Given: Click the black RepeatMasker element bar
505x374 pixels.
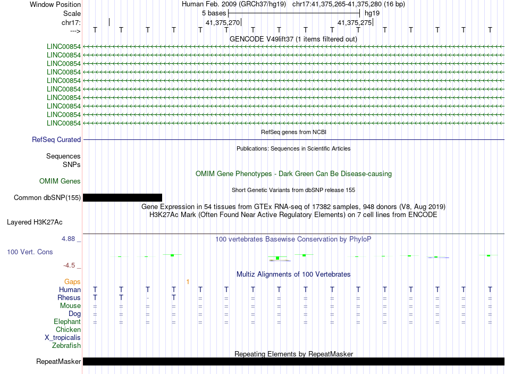Looking at the screenshot, I should tap(293, 361).
